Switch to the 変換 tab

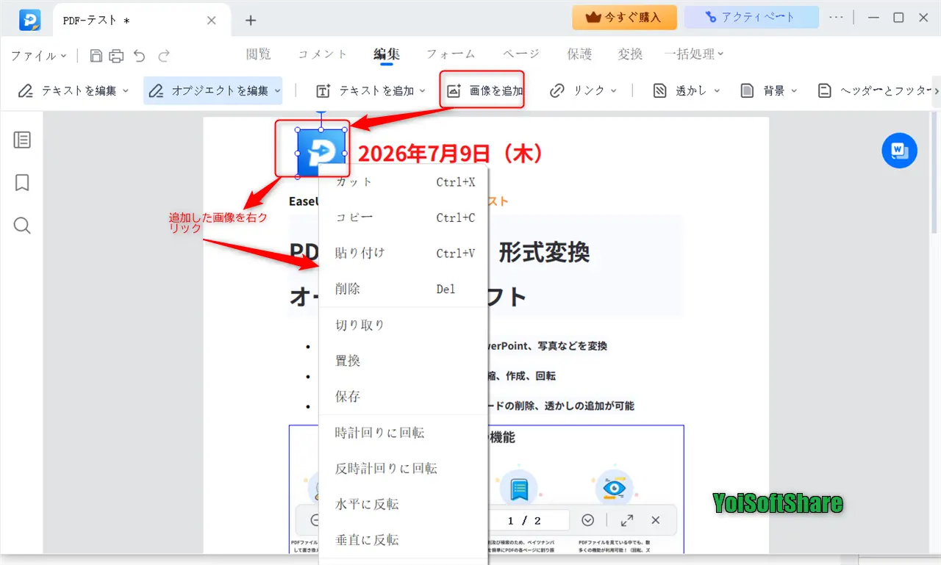tap(630, 54)
